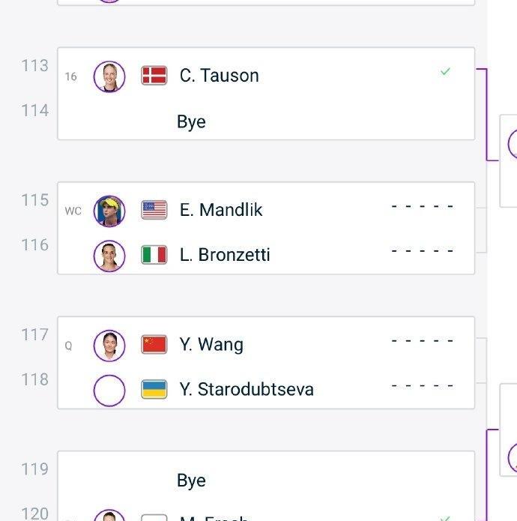Click the score dashes for E. Mandlik
517x521 pixels.
tap(423, 206)
